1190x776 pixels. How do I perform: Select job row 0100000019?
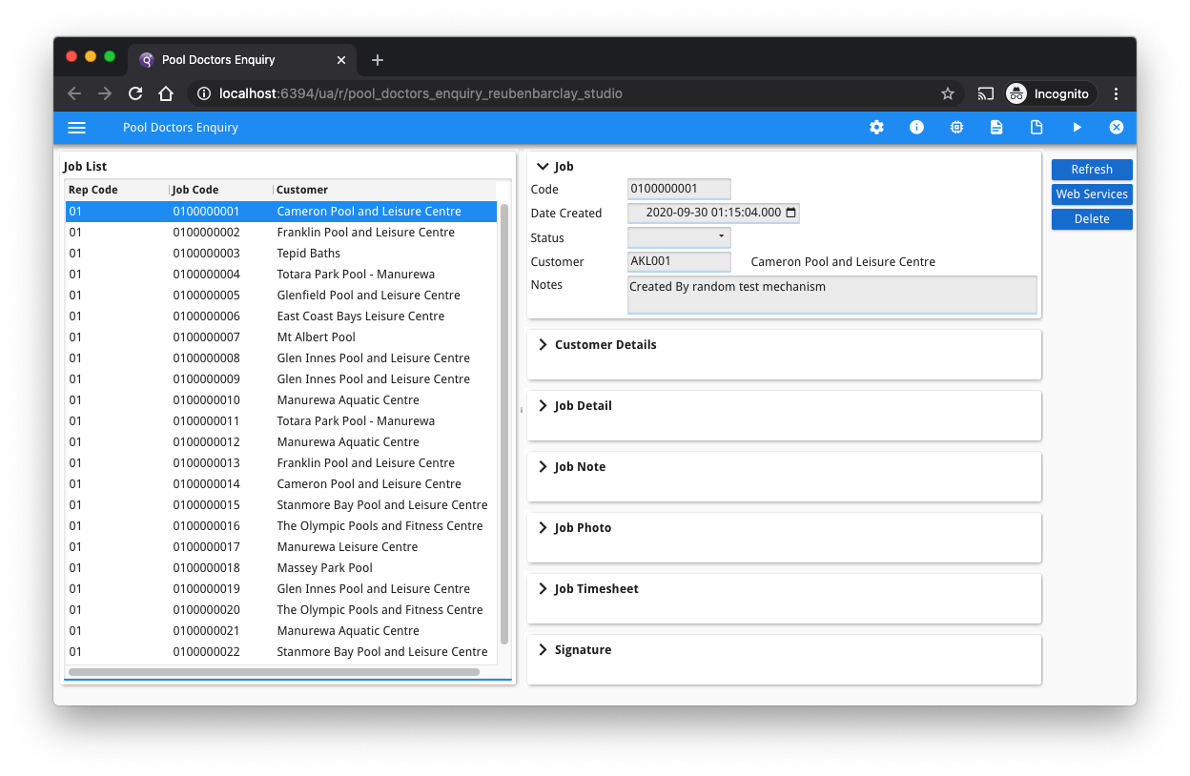tap(281, 589)
